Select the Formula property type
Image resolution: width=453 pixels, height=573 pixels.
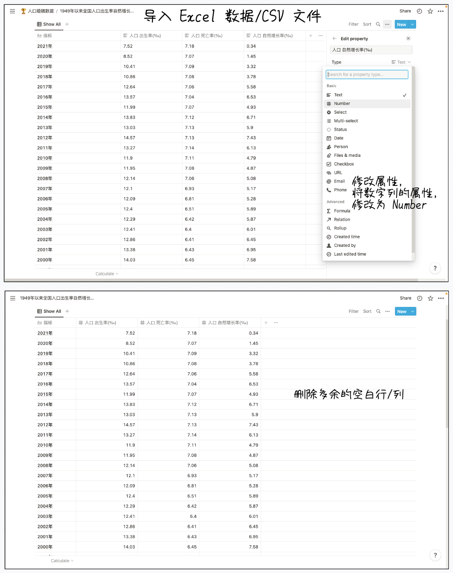(342, 211)
